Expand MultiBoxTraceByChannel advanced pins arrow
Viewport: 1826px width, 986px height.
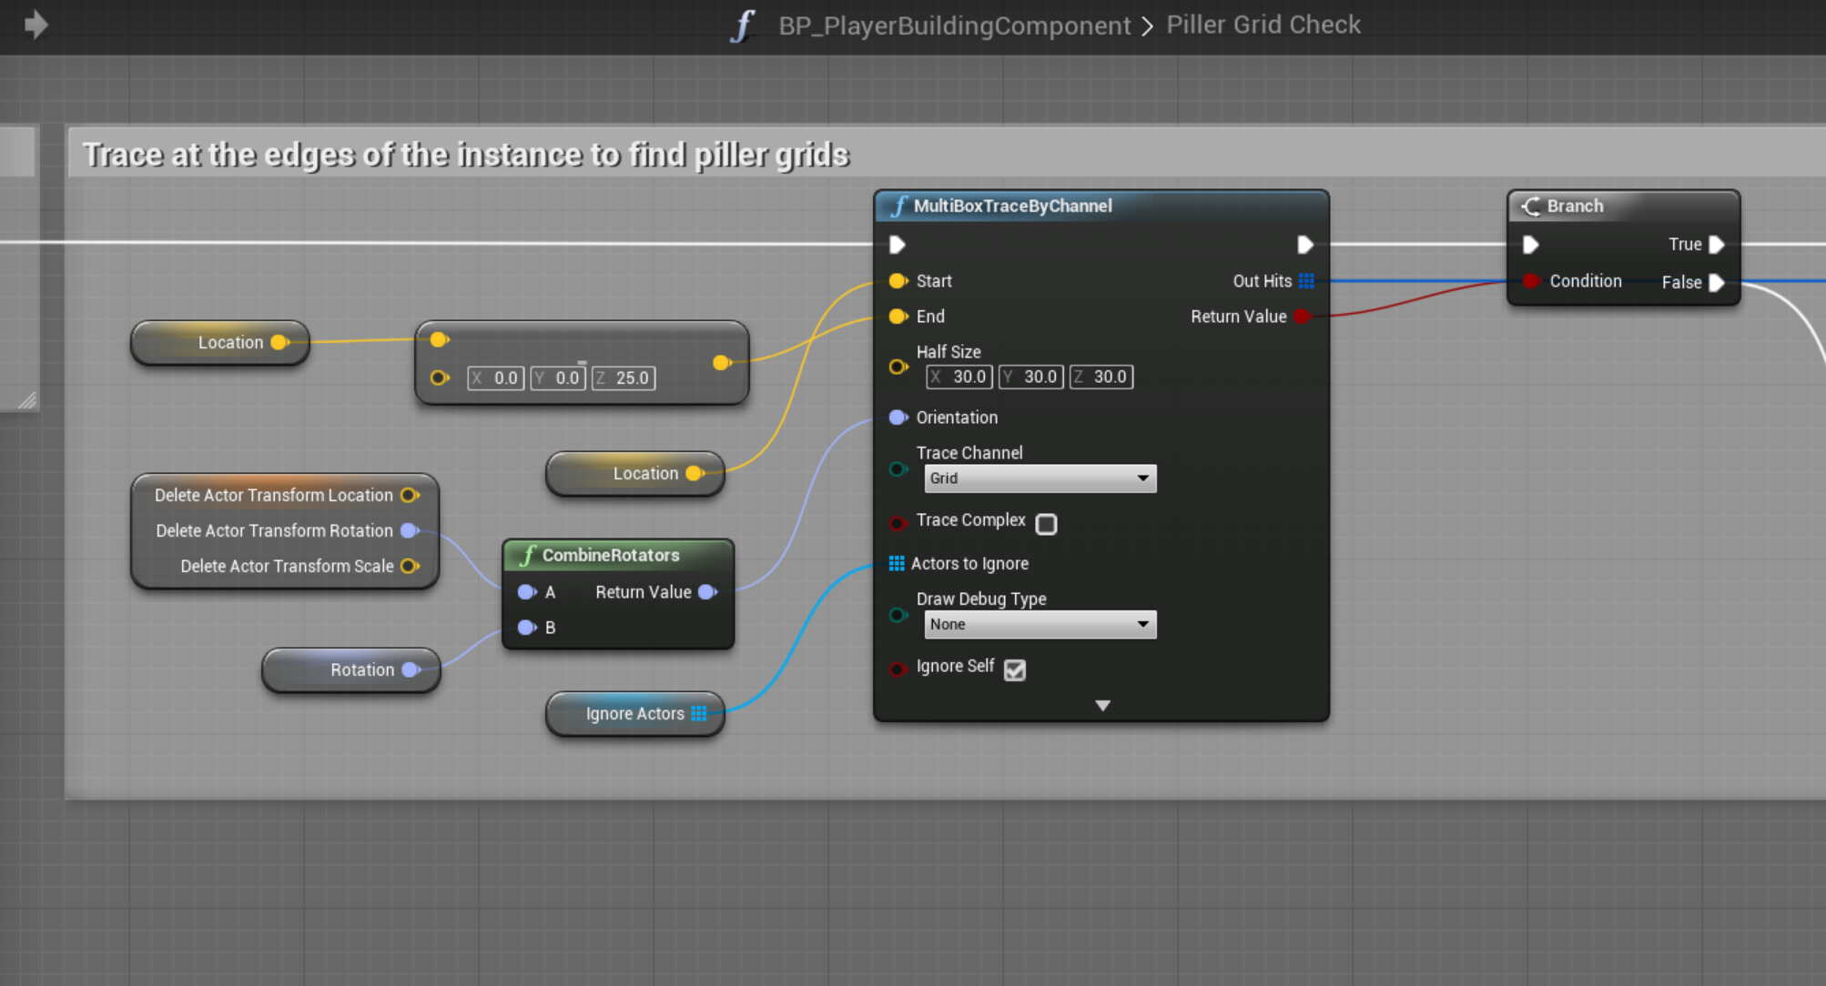point(1102,706)
